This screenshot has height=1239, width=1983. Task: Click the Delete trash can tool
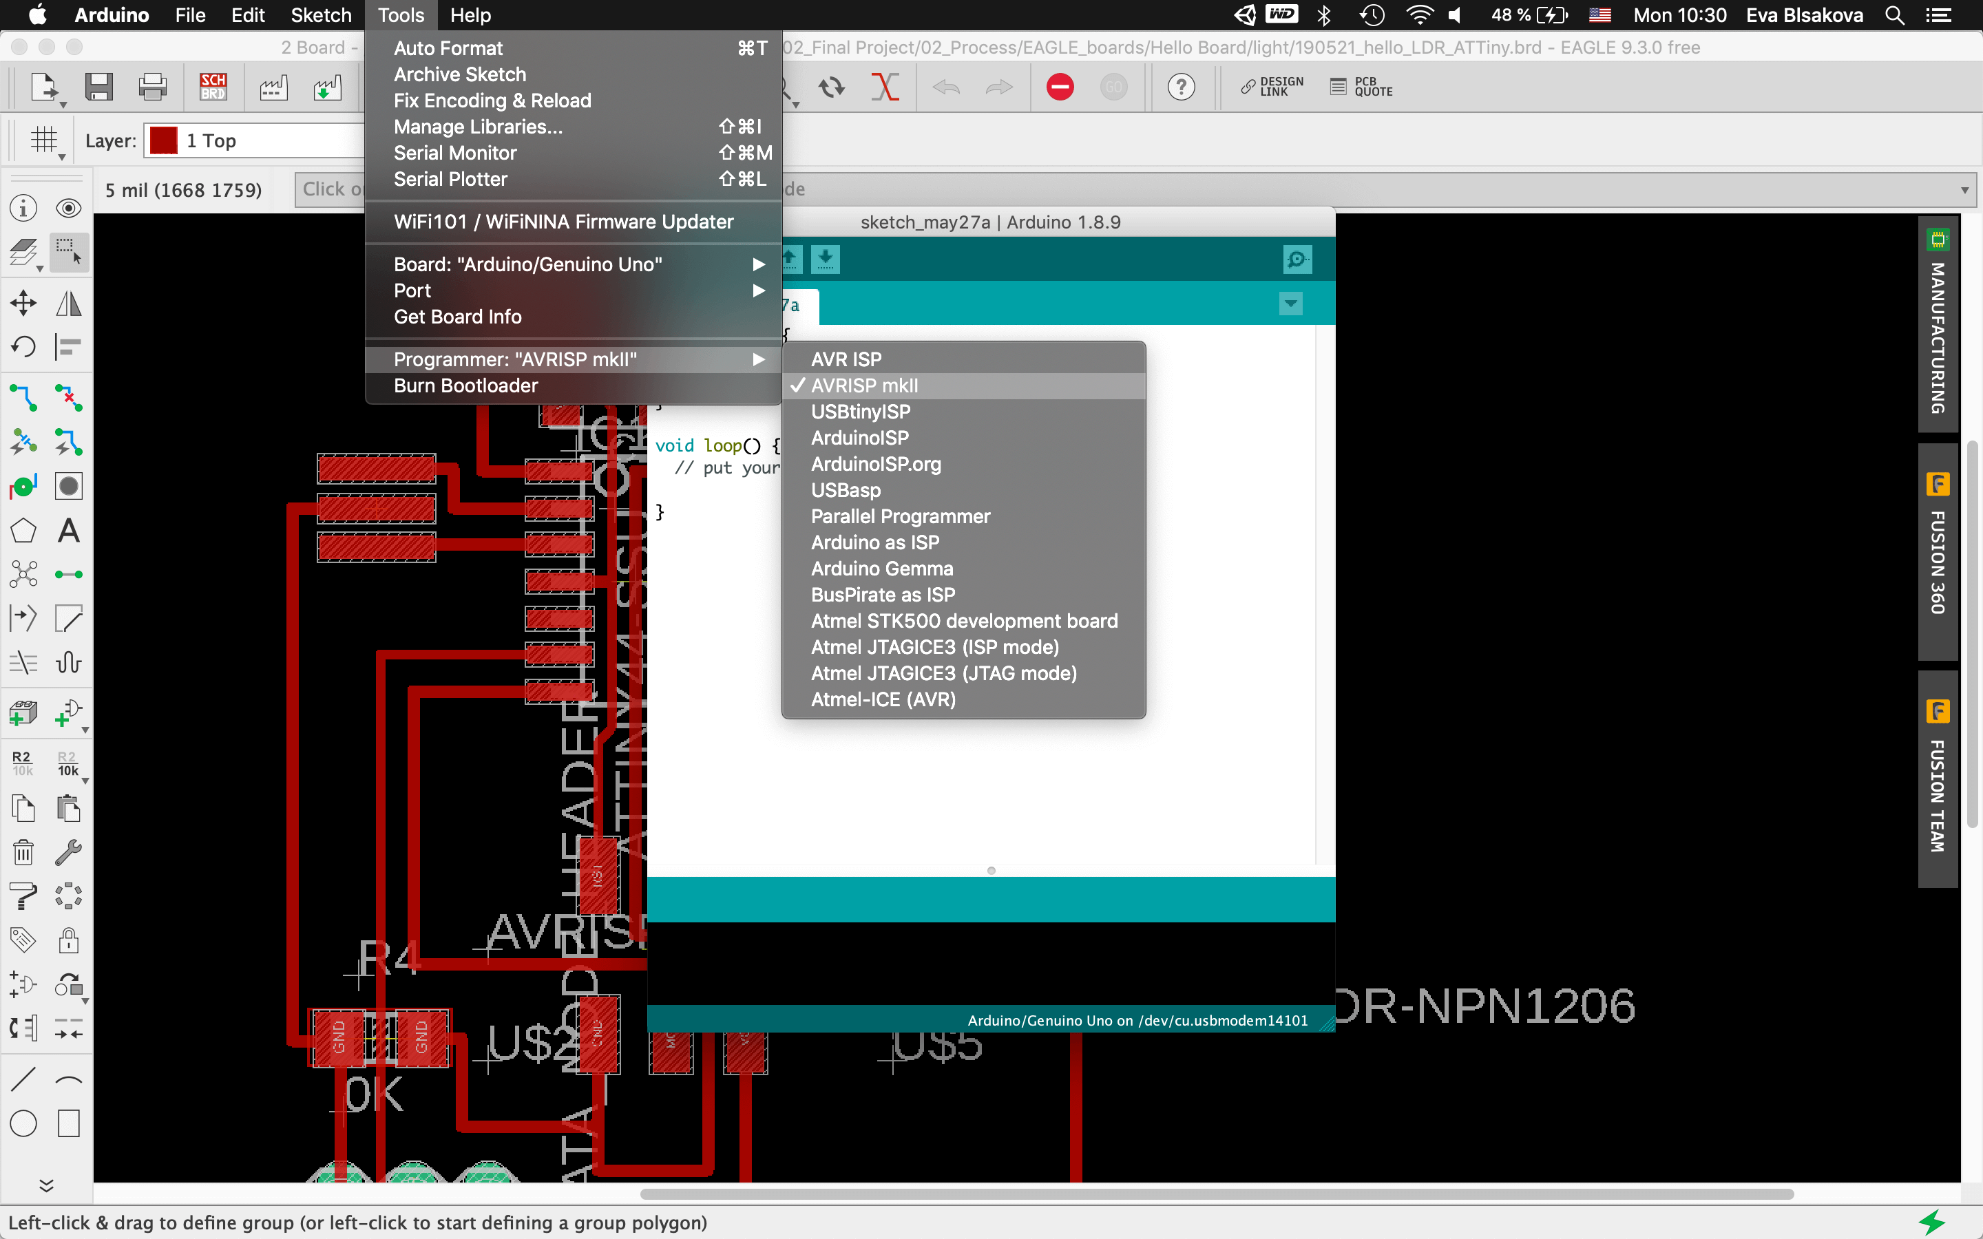(x=23, y=852)
